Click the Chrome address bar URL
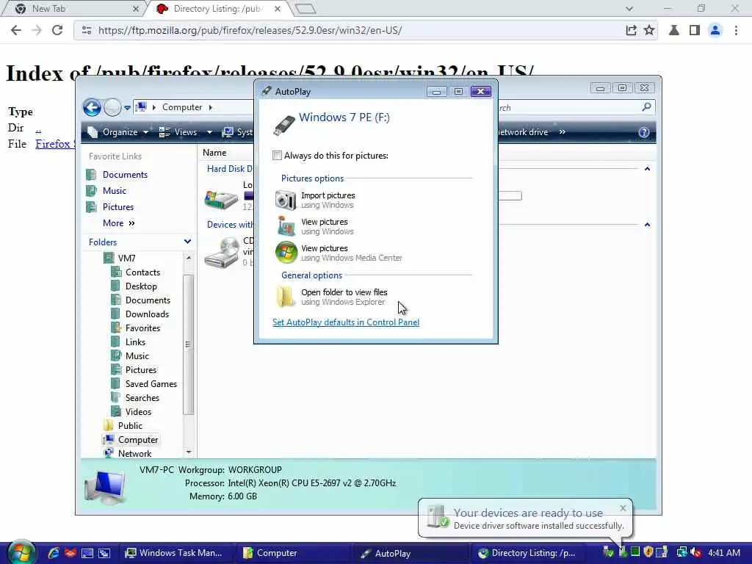The height and width of the screenshot is (564, 752). 250,30
